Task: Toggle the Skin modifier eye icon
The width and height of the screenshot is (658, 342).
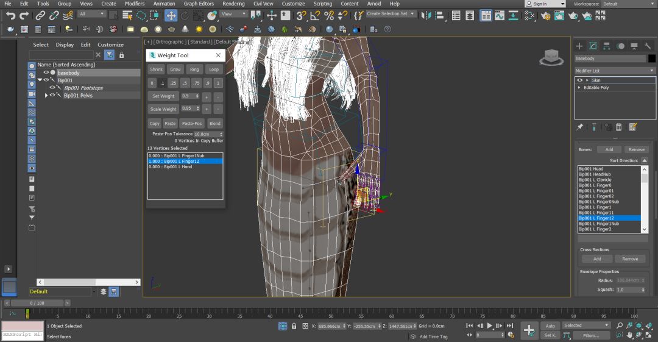Action: point(580,80)
